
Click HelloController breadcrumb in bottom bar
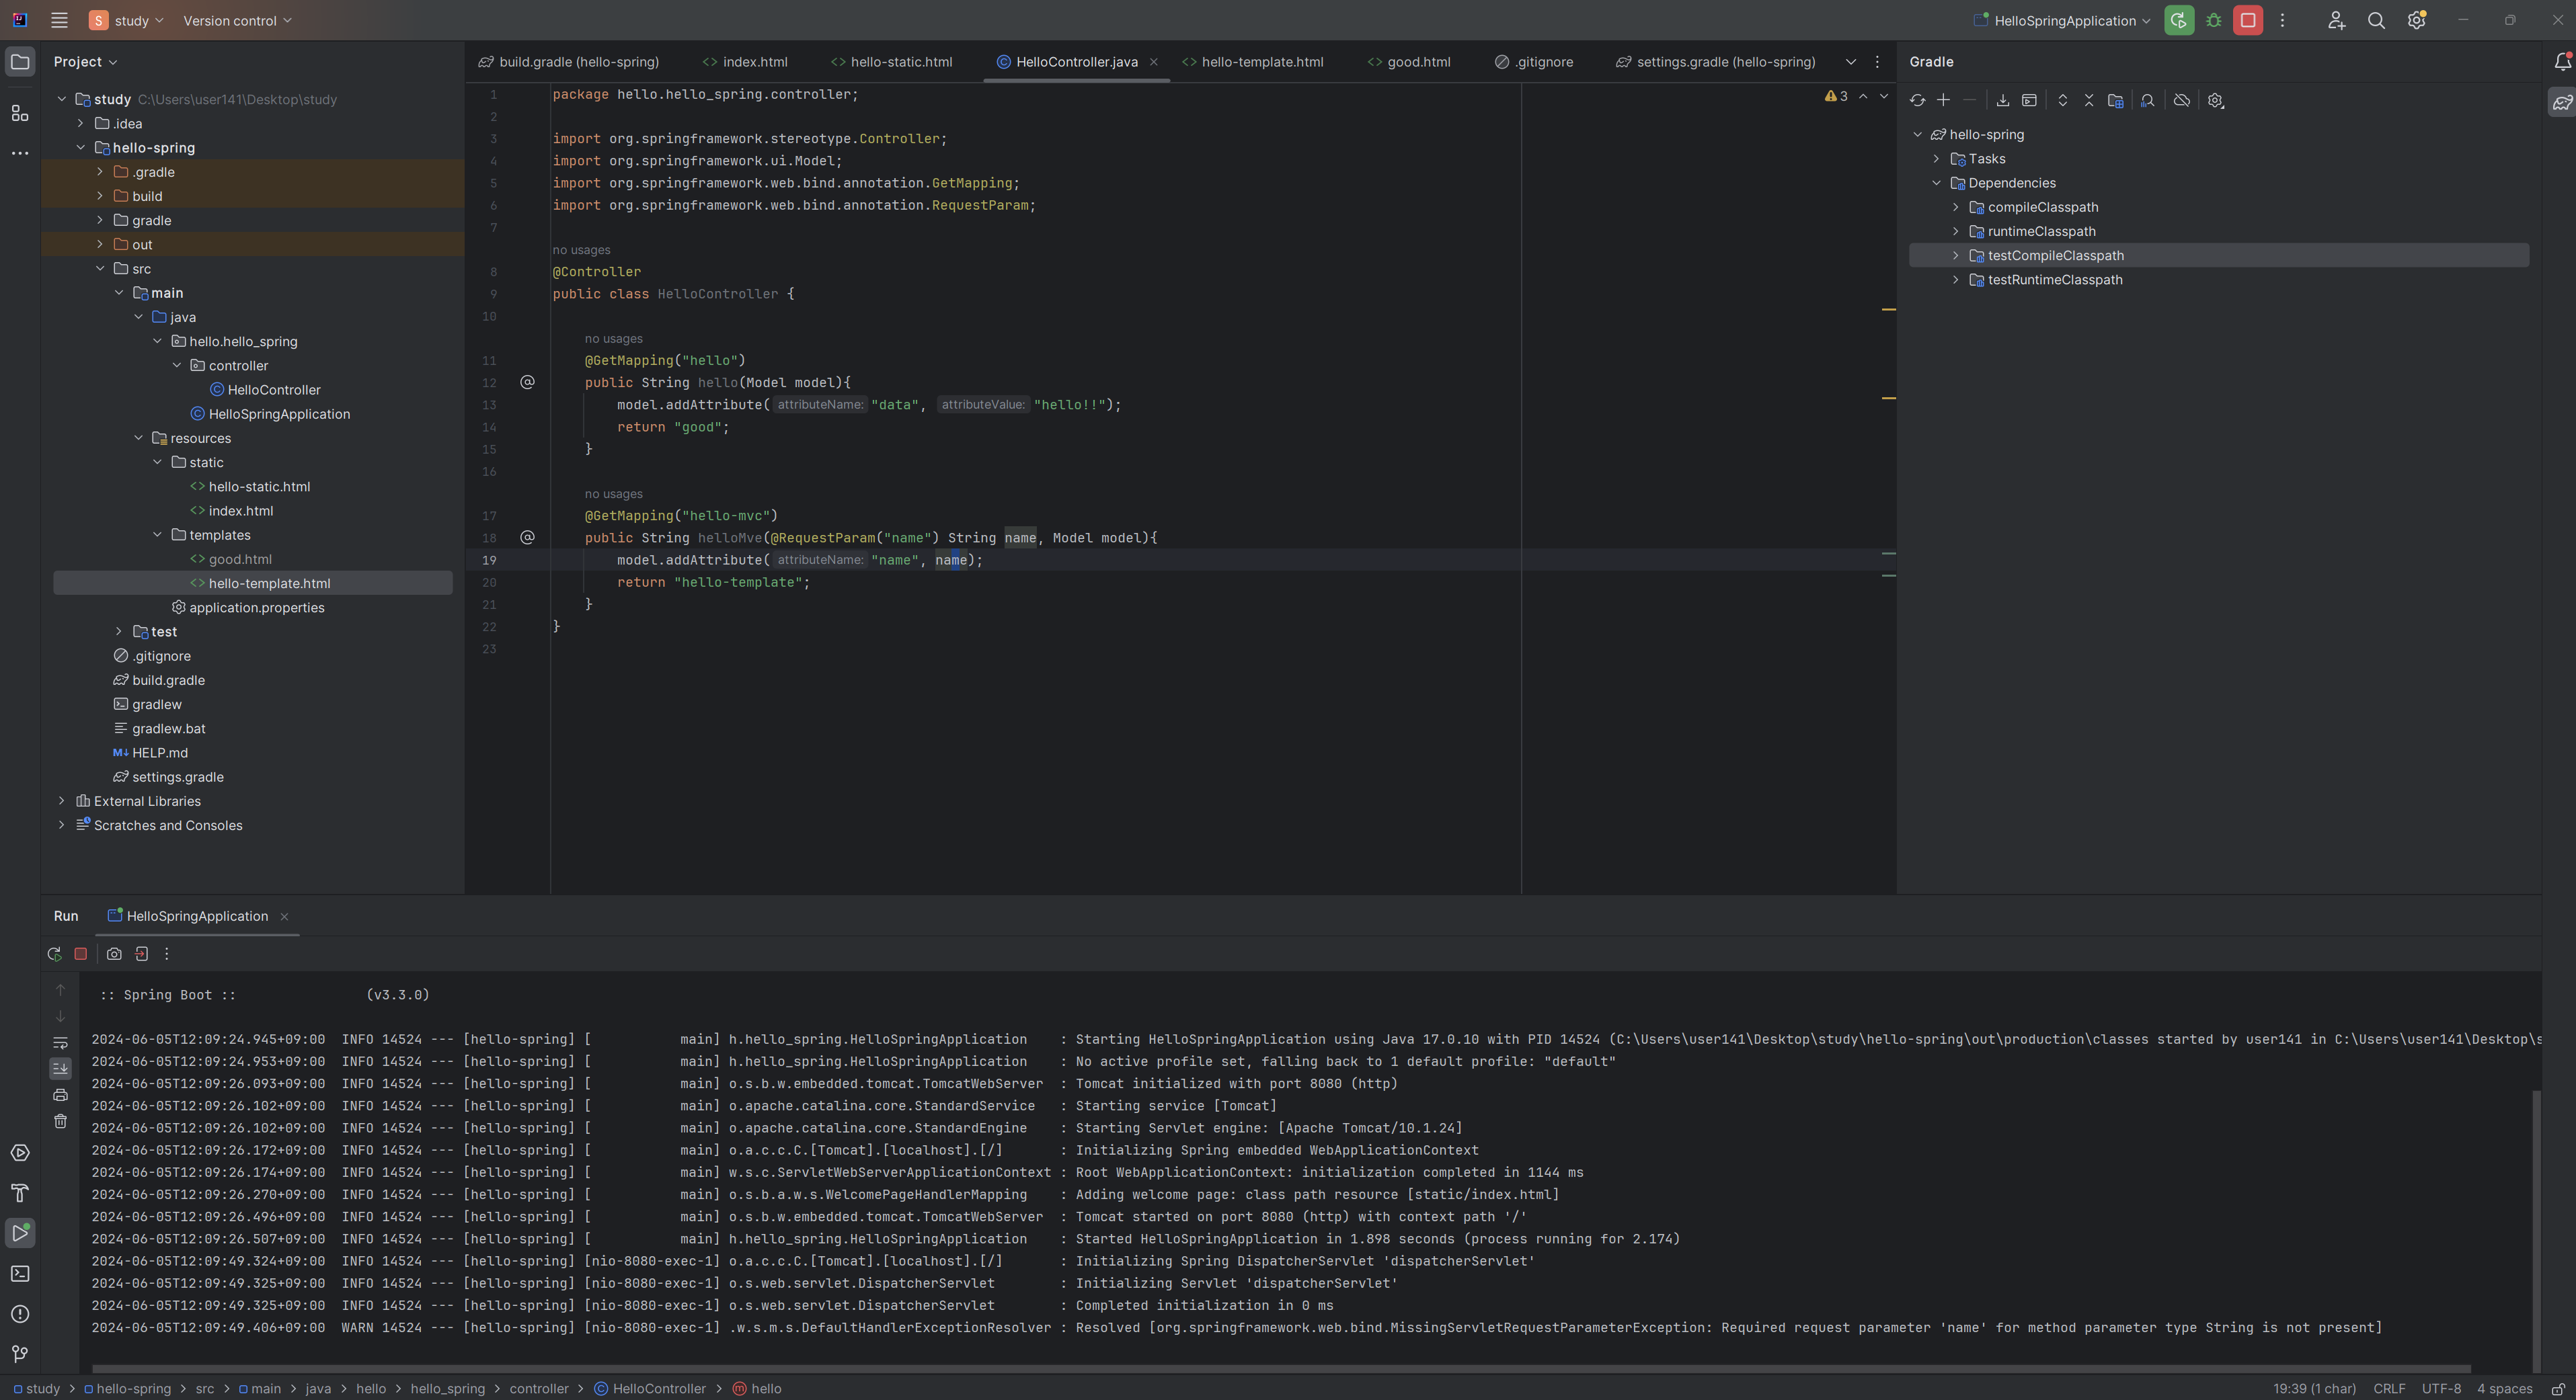(x=658, y=1388)
